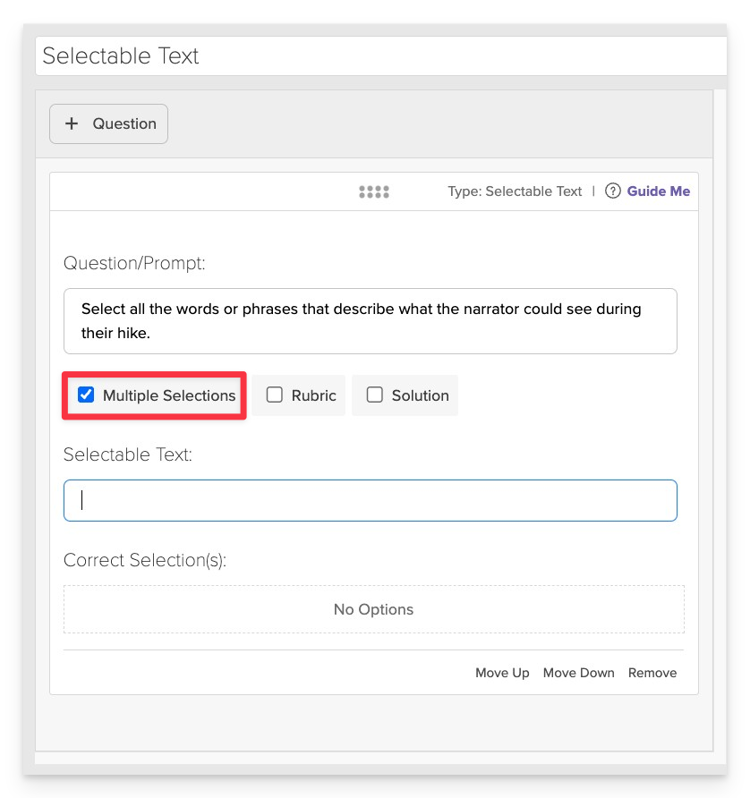750x798 pixels.
Task: Click the Rubric label text
Action: click(313, 395)
